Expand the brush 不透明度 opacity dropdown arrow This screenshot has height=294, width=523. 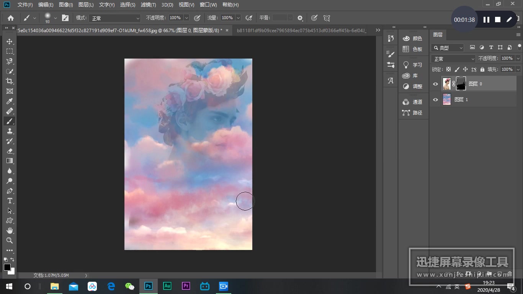(x=186, y=18)
